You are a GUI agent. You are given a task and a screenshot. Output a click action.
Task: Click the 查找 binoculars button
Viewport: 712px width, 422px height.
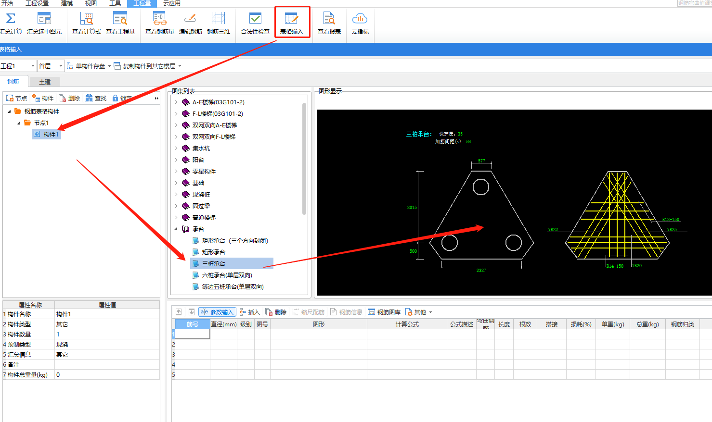pos(96,98)
